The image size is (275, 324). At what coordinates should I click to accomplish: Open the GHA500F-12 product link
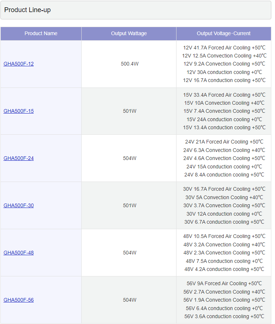(x=19, y=64)
